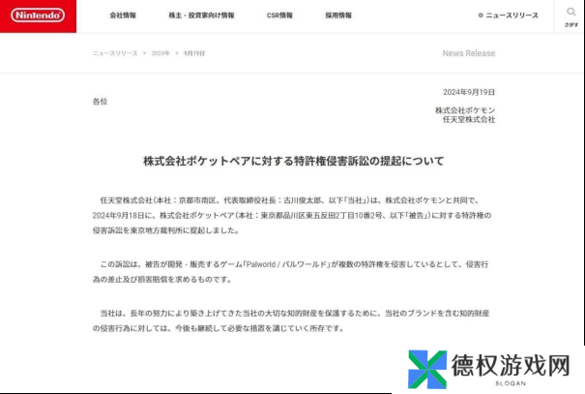Click the date 2024年9月19日
Screen dimensions: 585x394
469,92
